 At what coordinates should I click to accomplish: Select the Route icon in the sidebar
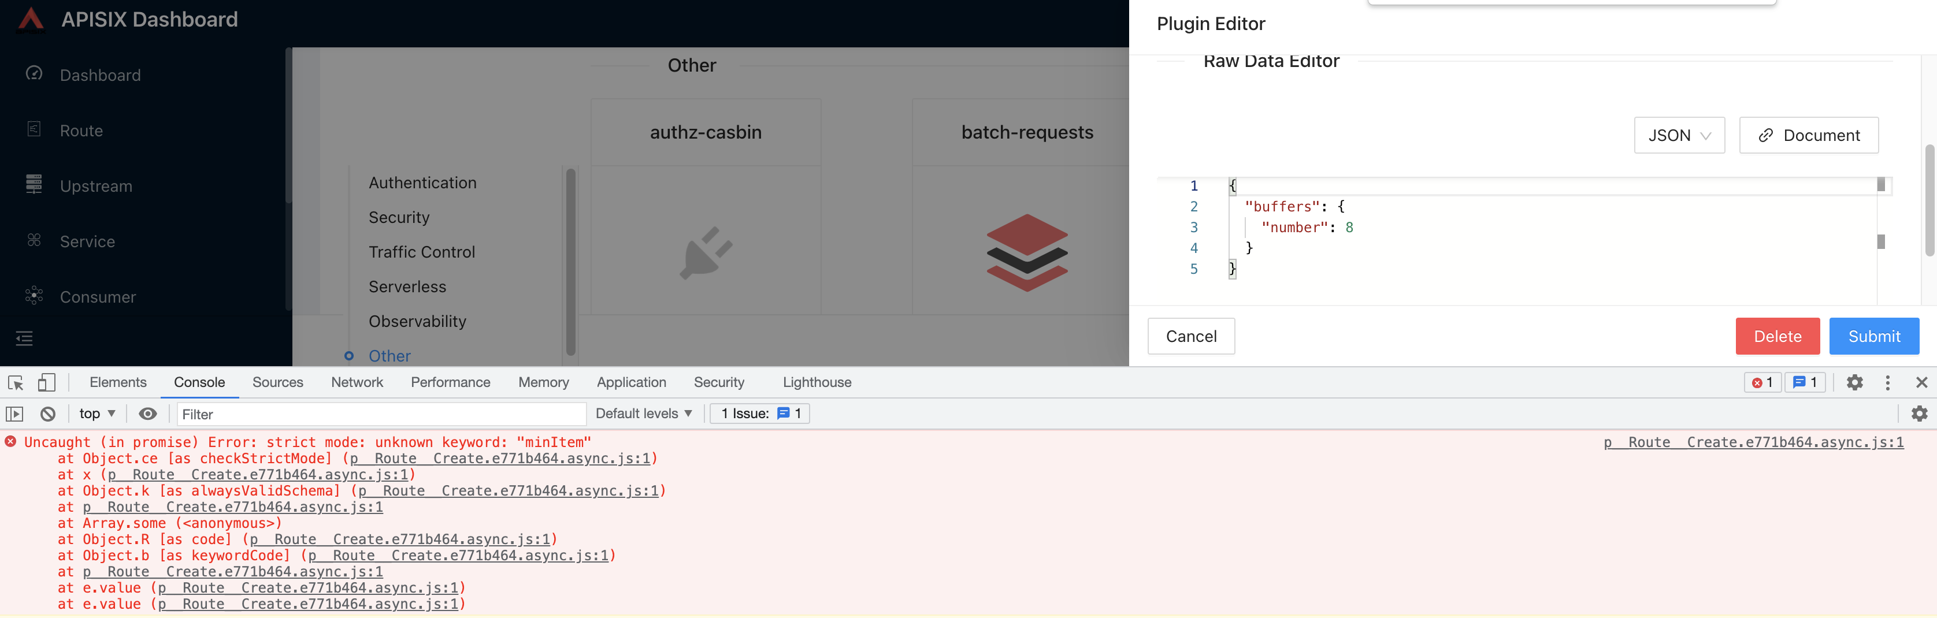click(x=35, y=129)
